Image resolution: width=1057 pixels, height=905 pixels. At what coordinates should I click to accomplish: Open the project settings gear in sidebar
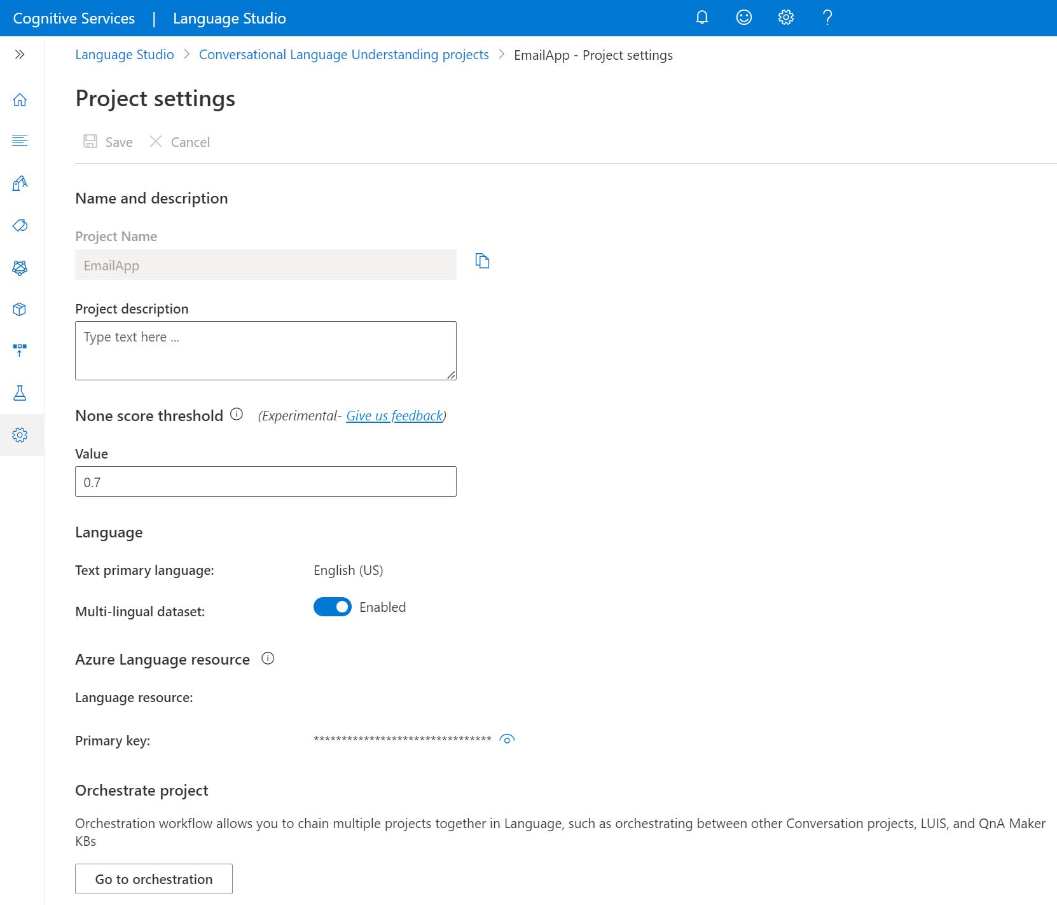[20, 435]
